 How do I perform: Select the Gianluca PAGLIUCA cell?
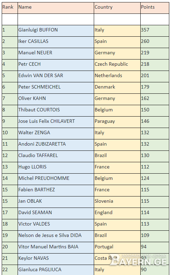pyautogui.click(x=56, y=270)
